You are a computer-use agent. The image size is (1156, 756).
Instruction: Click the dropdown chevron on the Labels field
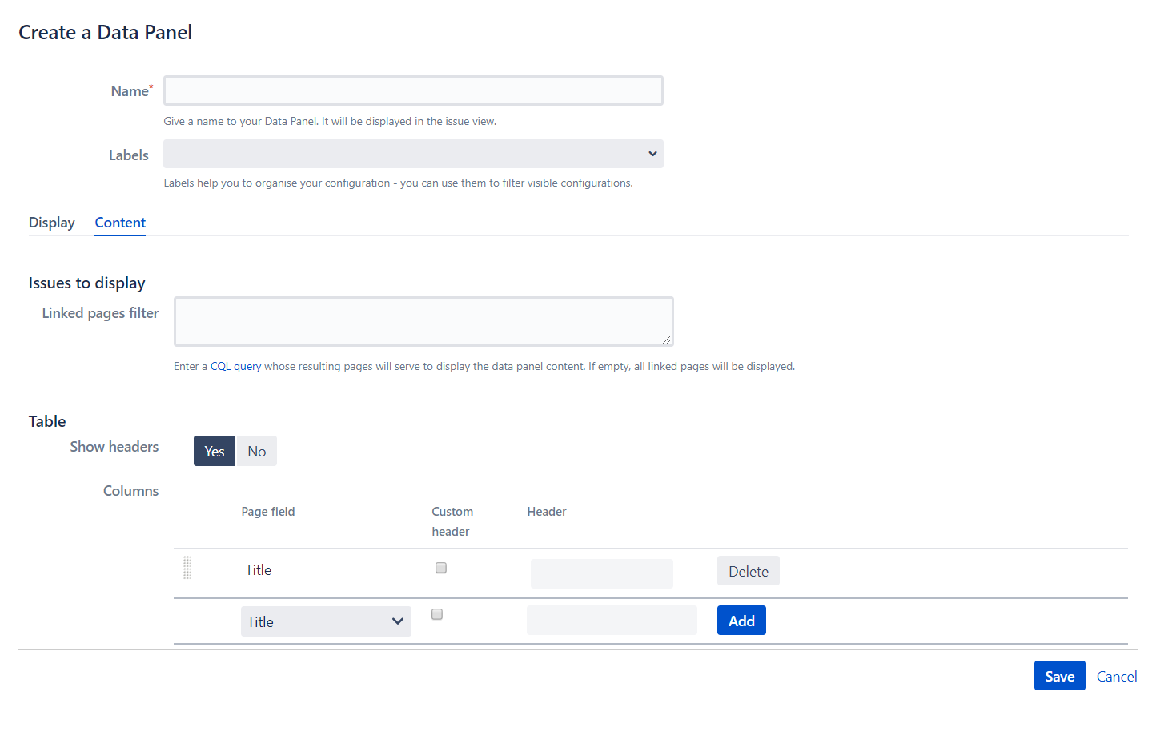(652, 154)
